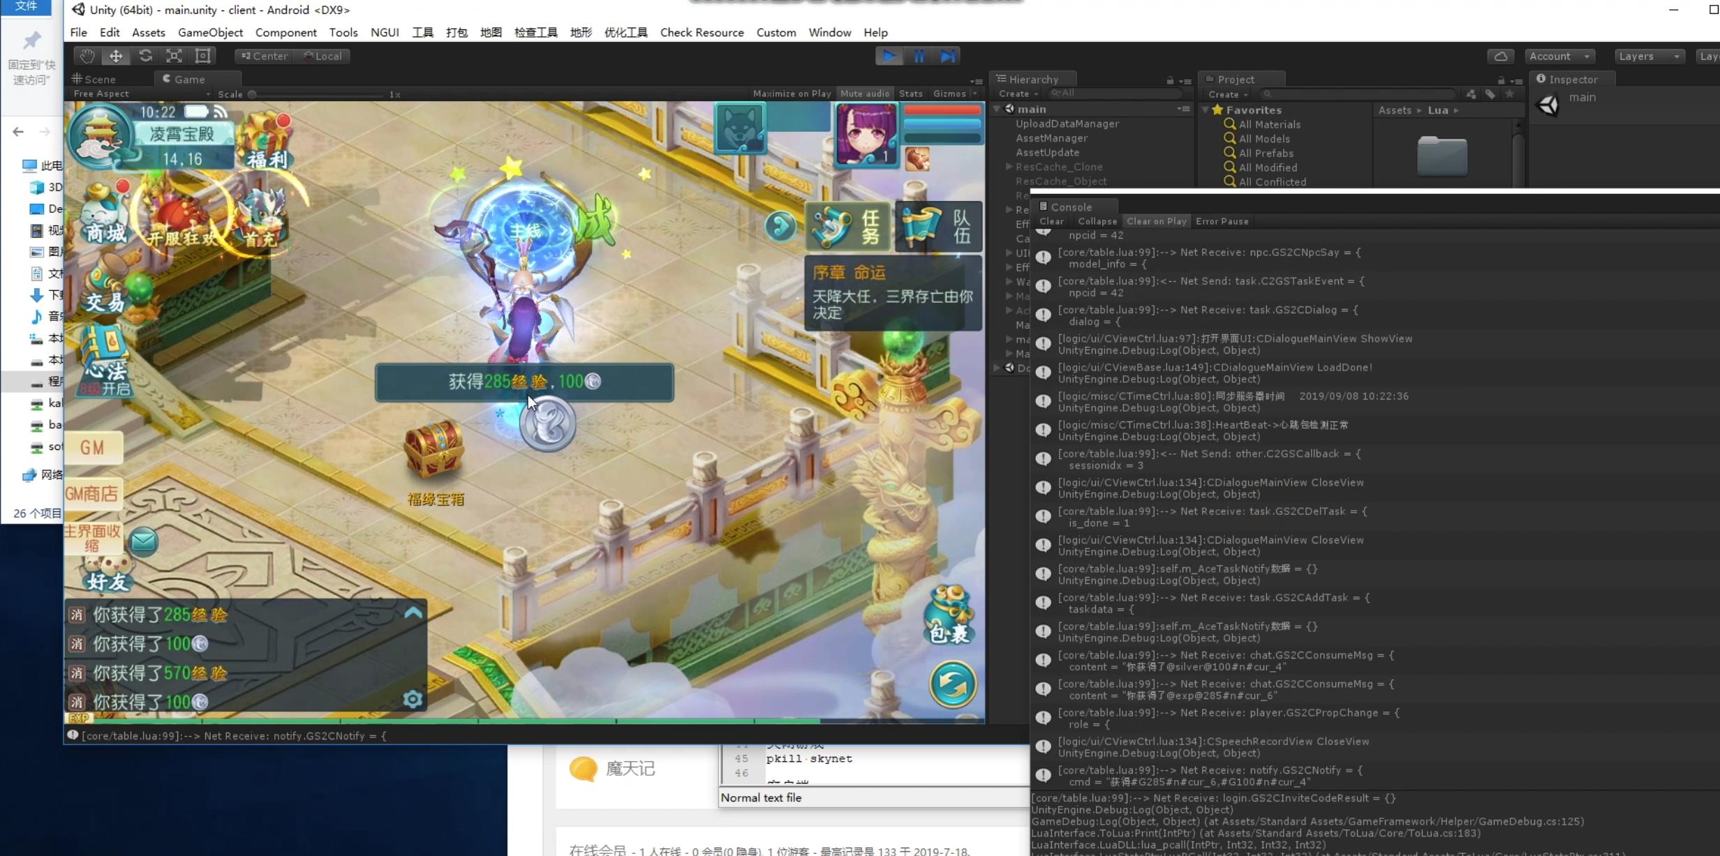Click the Step frame button
The image size is (1720, 856).
click(x=947, y=56)
